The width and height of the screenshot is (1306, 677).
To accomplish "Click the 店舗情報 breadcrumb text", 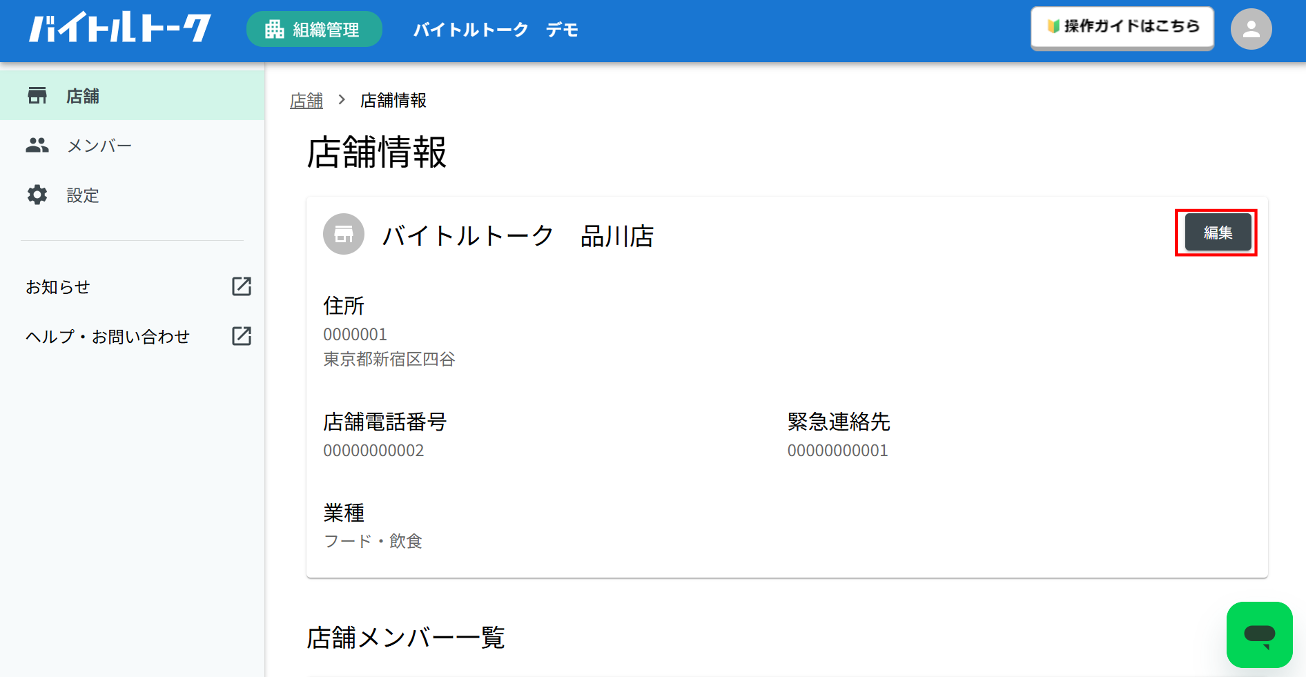I will pos(393,100).
